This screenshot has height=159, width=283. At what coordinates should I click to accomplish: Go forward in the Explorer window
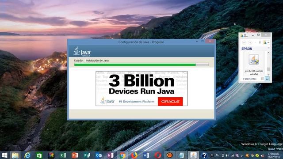[250, 42]
